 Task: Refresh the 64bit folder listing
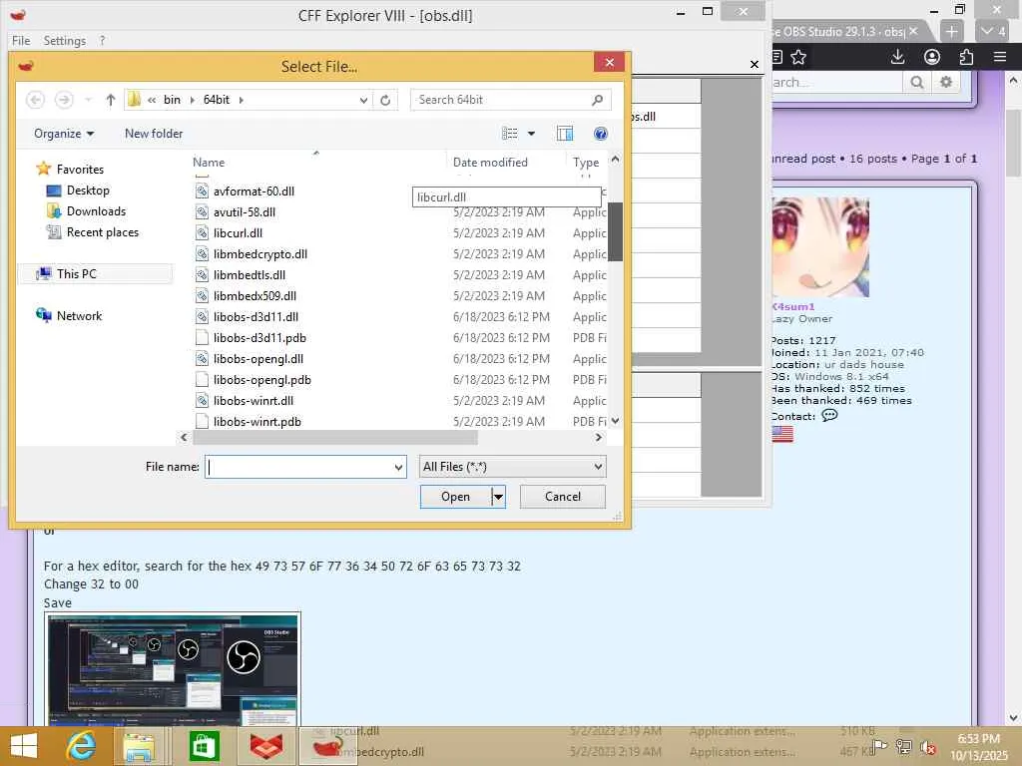click(x=385, y=100)
